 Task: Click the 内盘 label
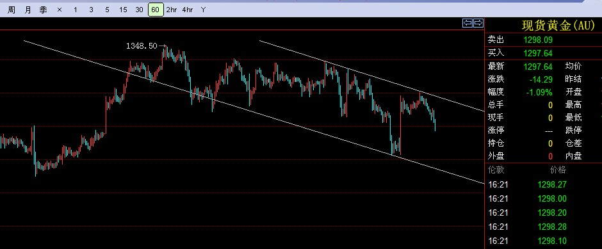pos(574,156)
